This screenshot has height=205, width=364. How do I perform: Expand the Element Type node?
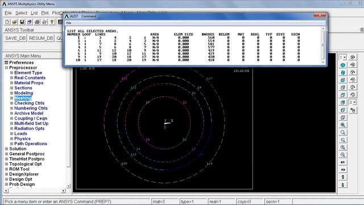coord(11,73)
